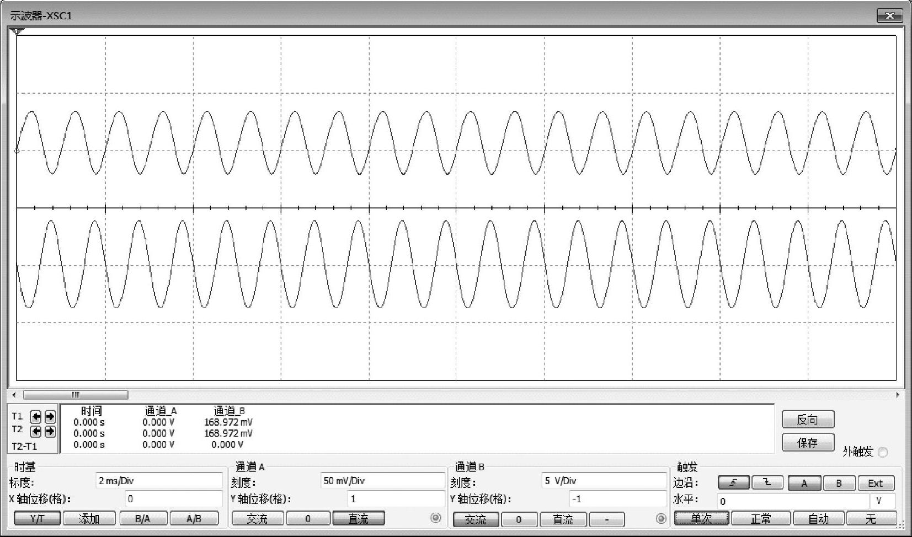
Task: Select 正常 (normal) trigger mode
Action: [x=761, y=519]
